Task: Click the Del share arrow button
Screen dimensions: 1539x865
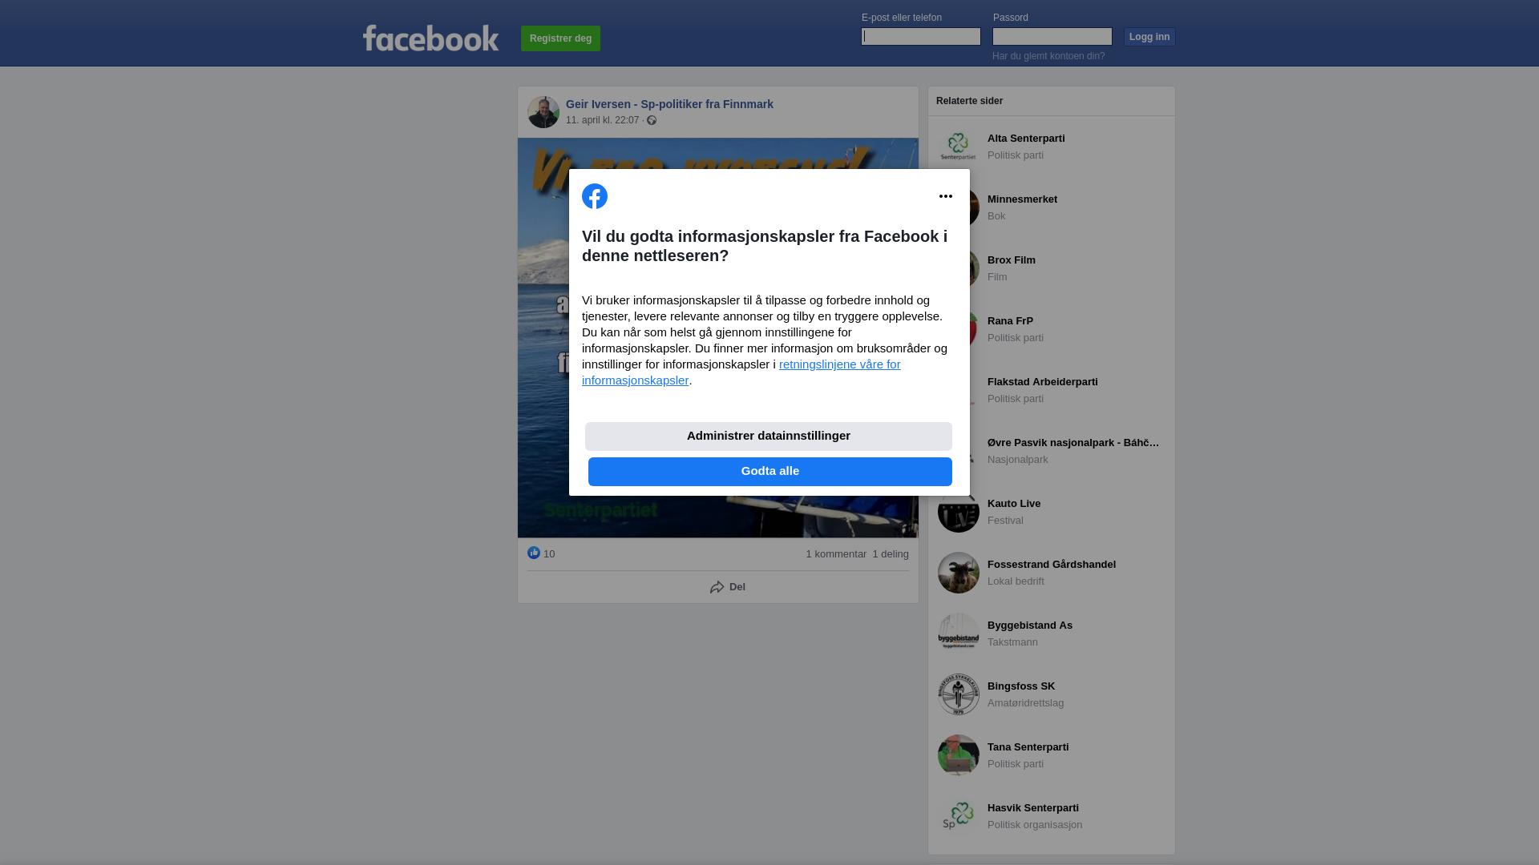Action: click(727, 587)
